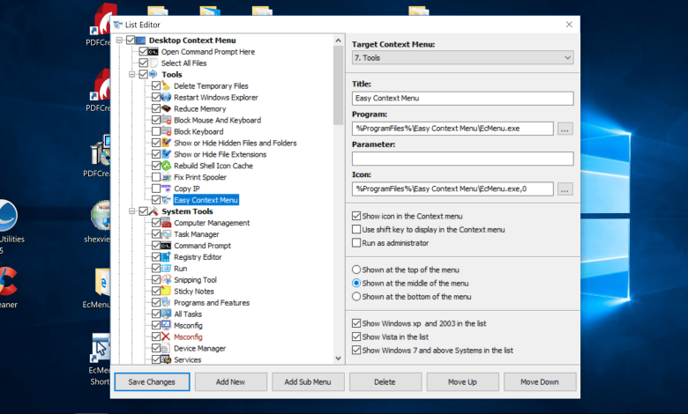
Task: Select the Run tree item
Action: pyautogui.click(x=180, y=268)
